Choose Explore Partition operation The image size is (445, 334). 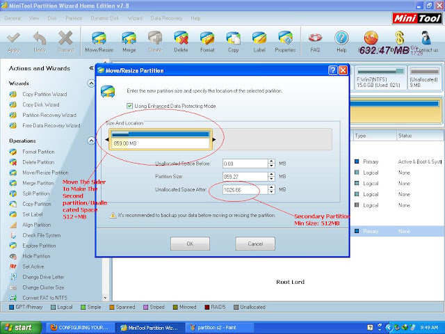click(39, 246)
